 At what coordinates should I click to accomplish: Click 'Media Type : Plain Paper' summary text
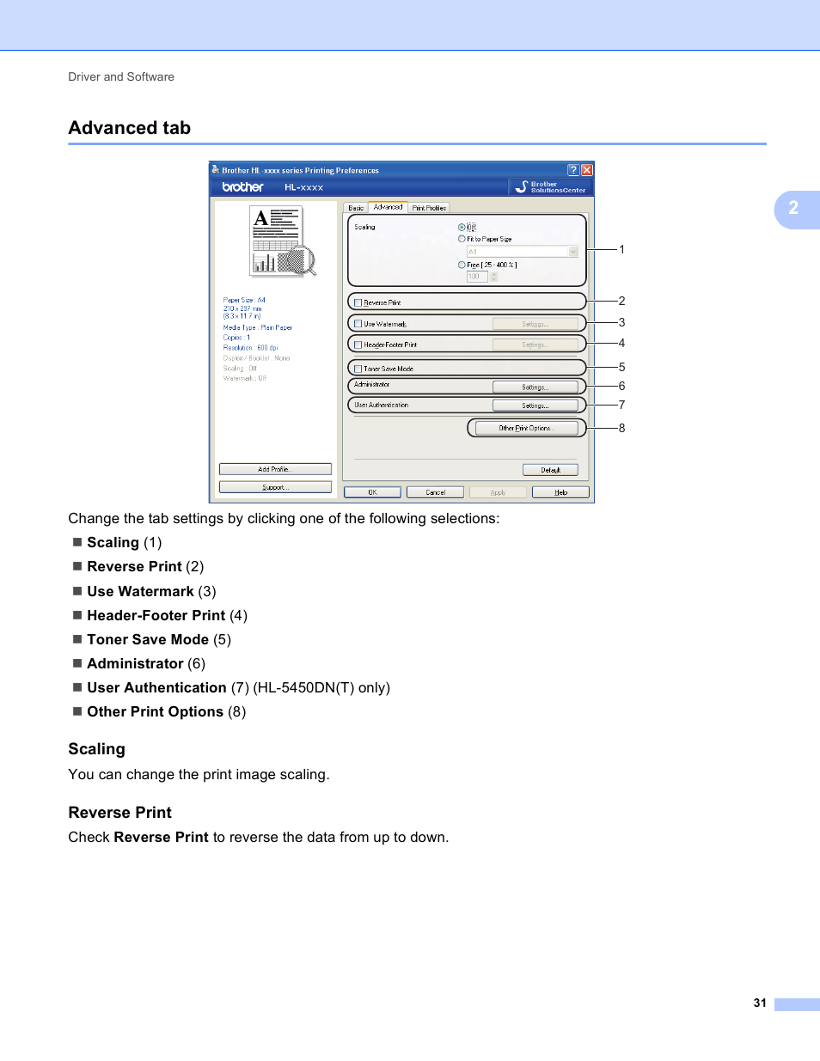258,327
